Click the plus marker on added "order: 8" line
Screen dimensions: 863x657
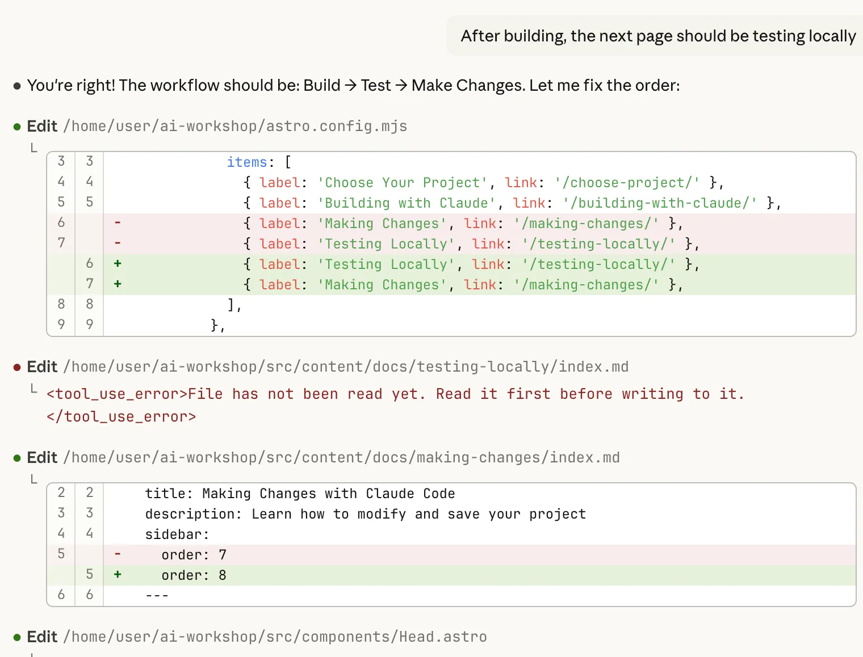pyautogui.click(x=118, y=575)
